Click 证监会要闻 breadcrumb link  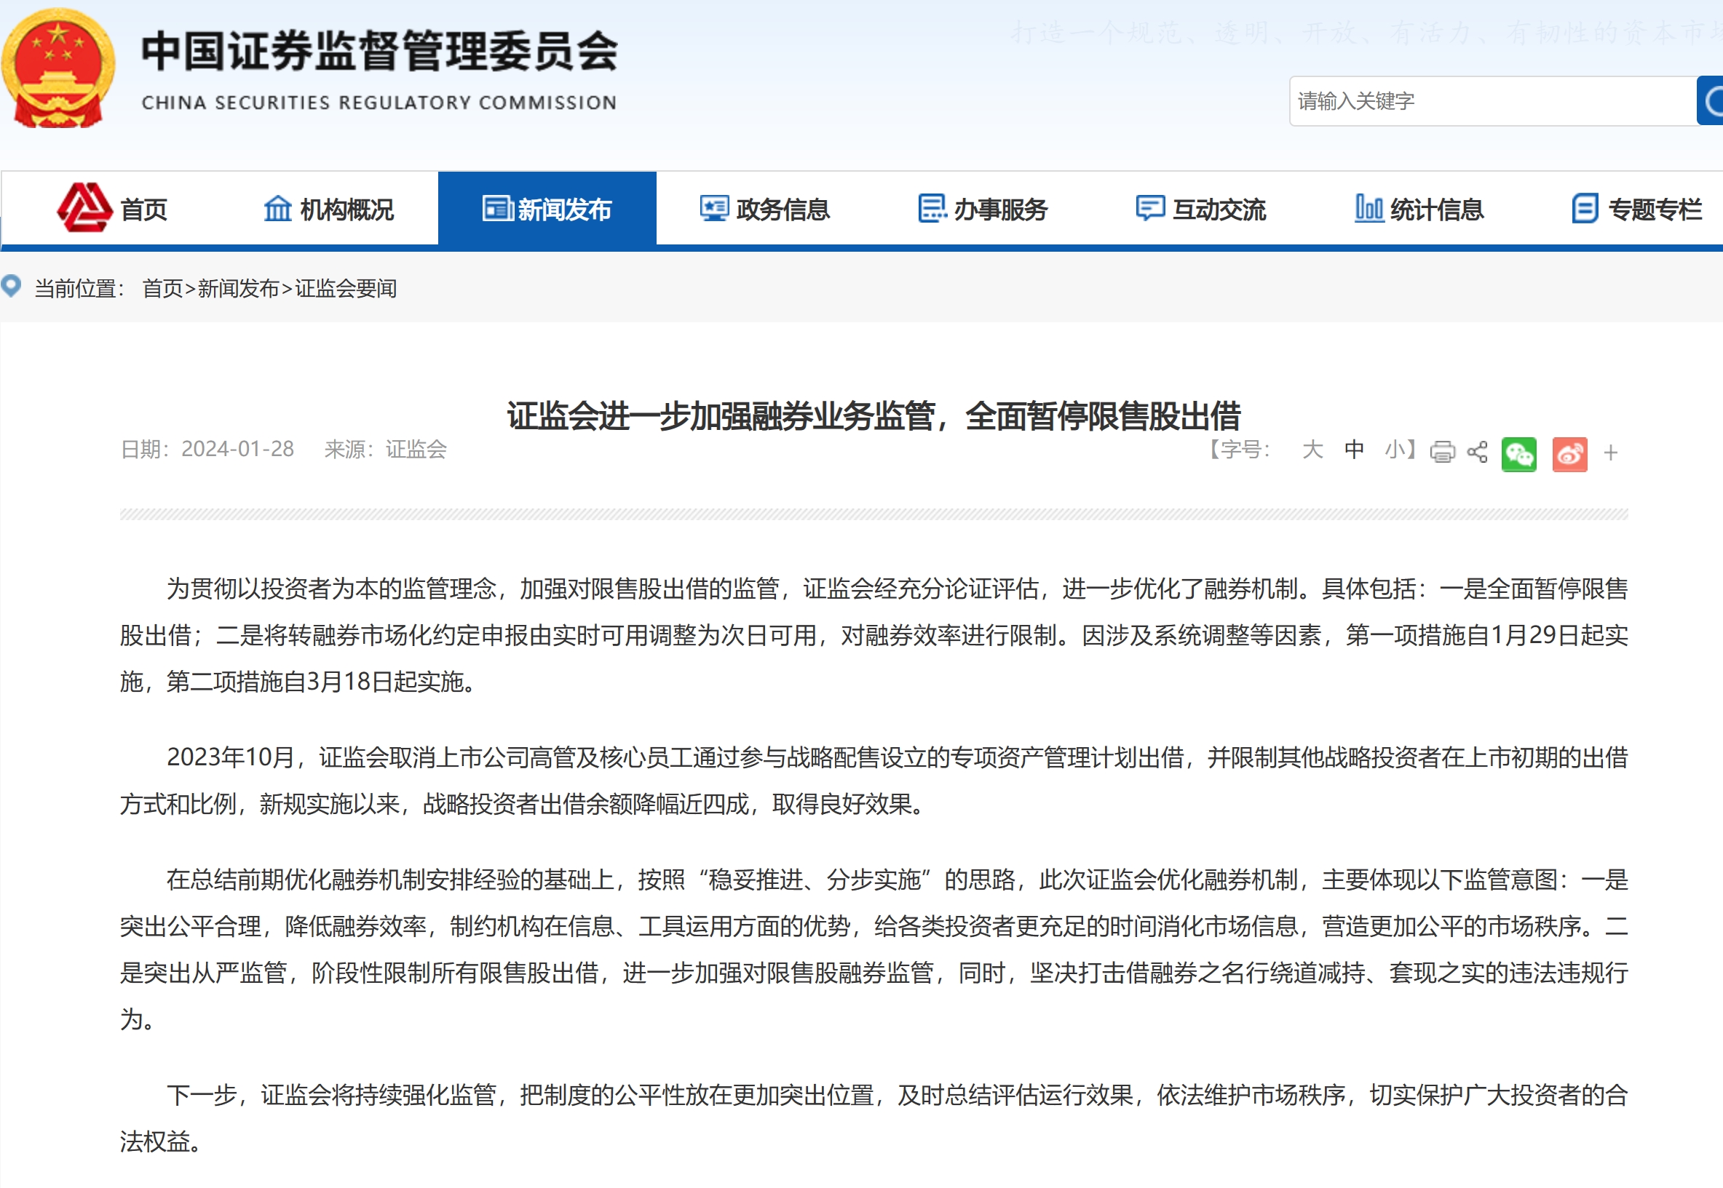pyautogui.click(x=346, y=288)
